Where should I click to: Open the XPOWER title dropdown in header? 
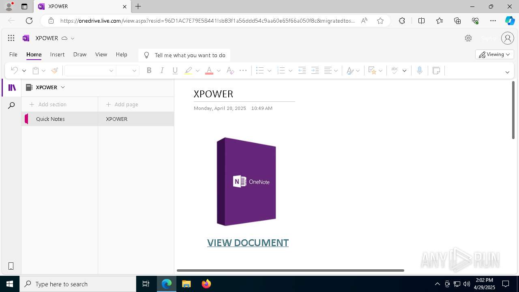pos(73,38)
